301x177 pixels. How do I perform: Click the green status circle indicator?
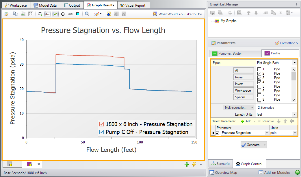297,173
